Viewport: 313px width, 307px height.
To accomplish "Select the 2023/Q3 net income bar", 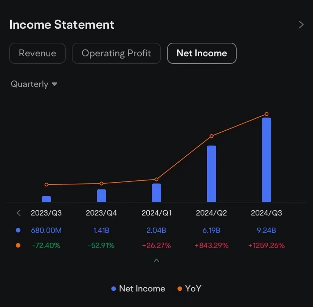I will click(46, 199).
